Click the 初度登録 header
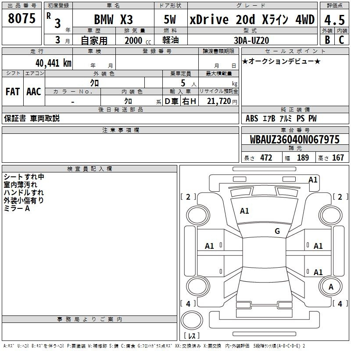 coord(58,6)
